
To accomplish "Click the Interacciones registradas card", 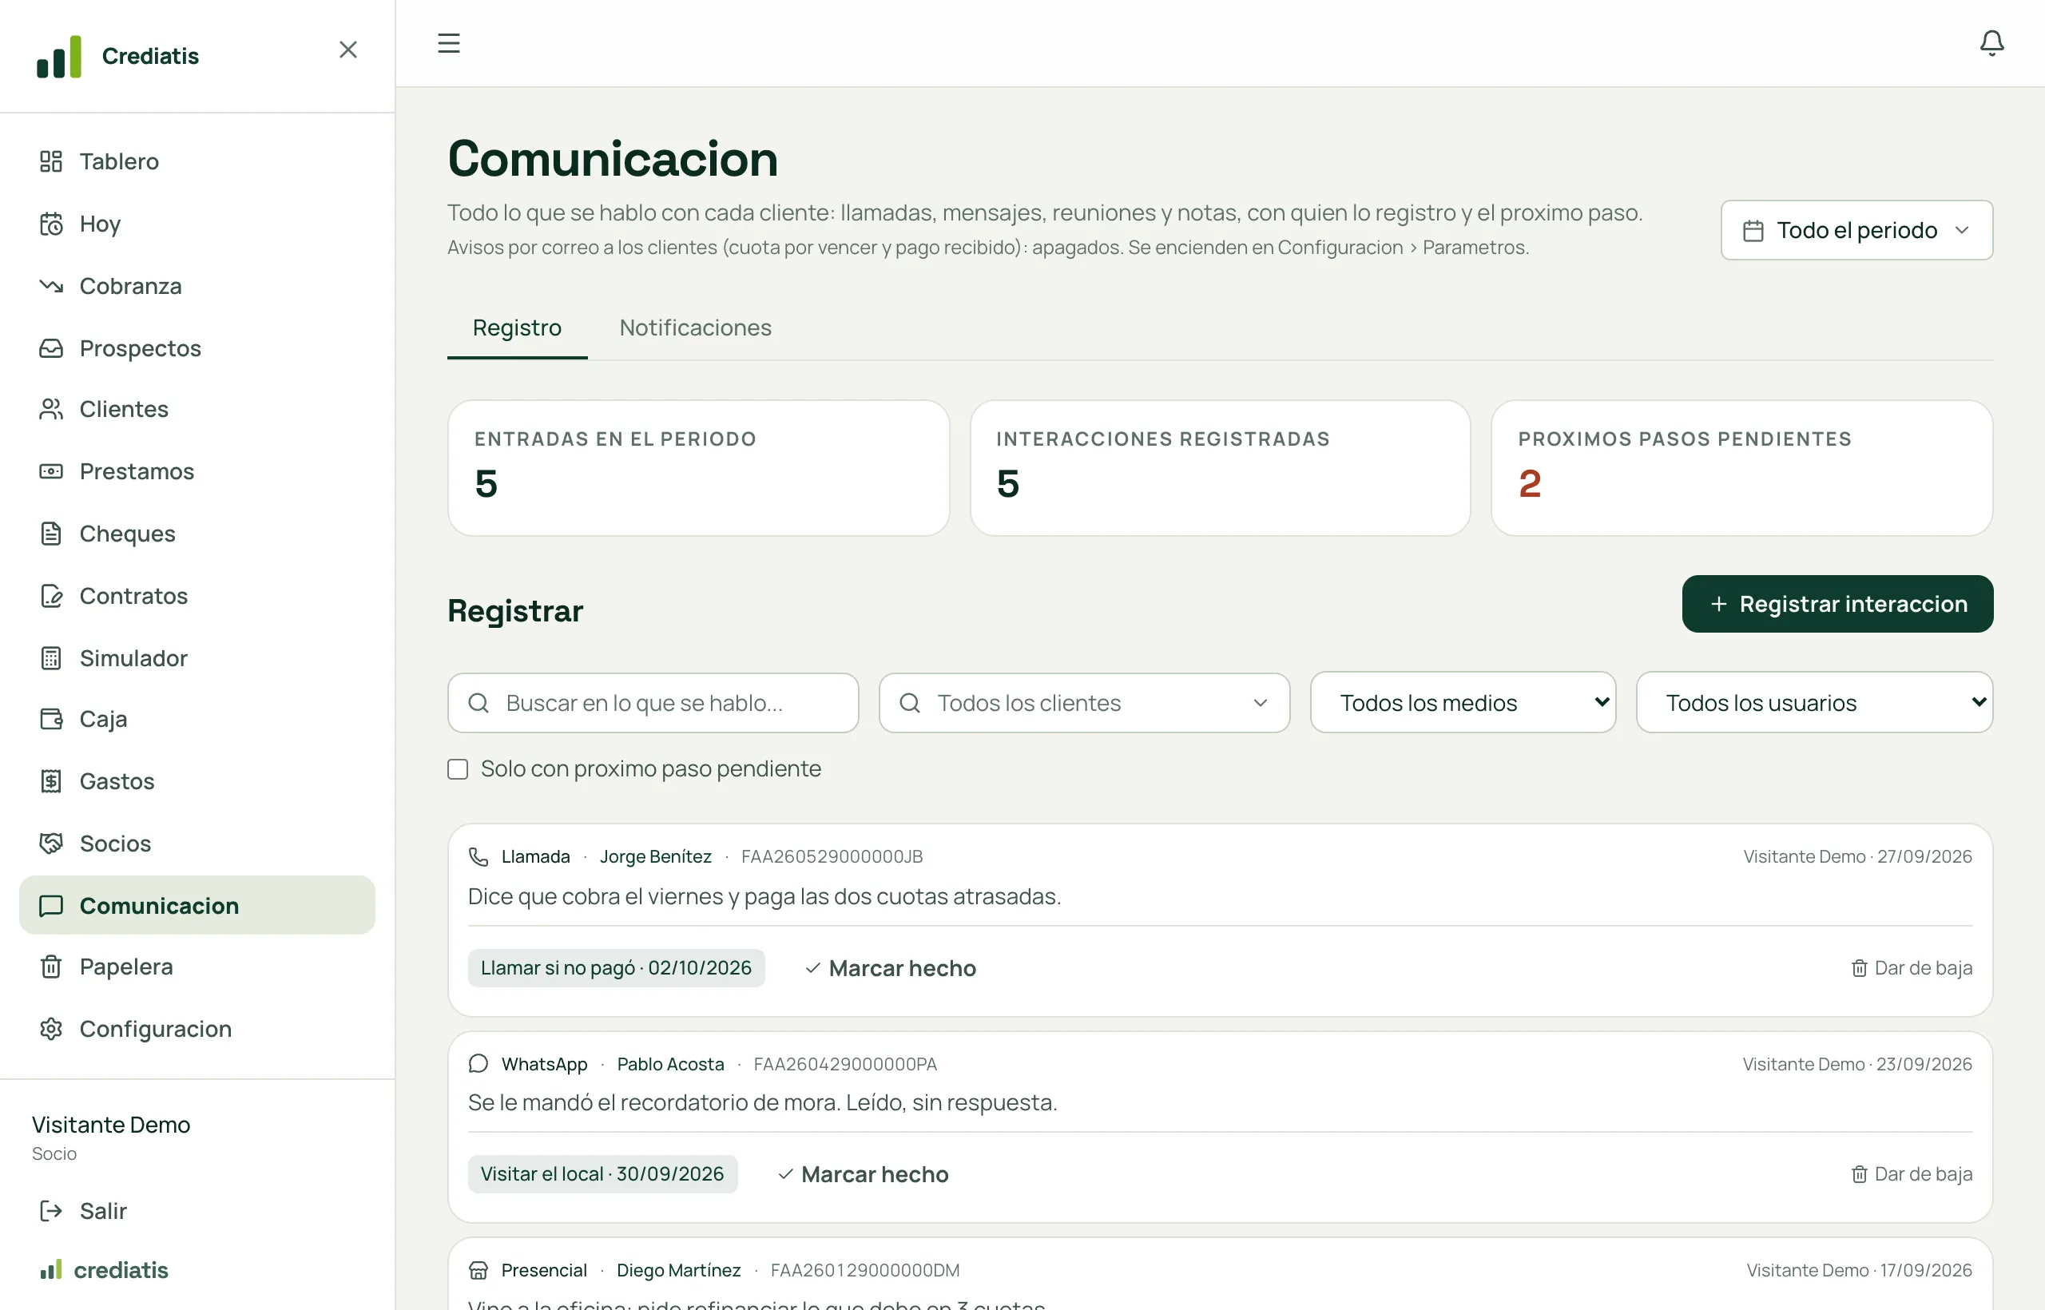I will tap(1220, 468).
